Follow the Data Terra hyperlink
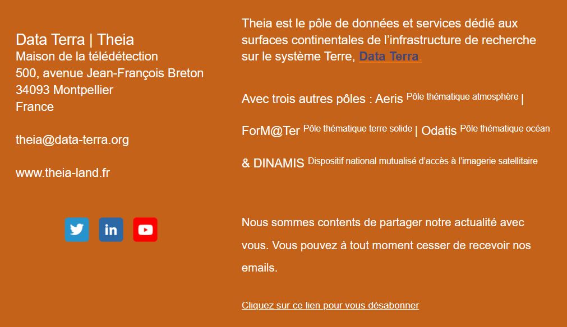Image resolution: width=567 pixels, height=327 pixels. tap(390, 57)
